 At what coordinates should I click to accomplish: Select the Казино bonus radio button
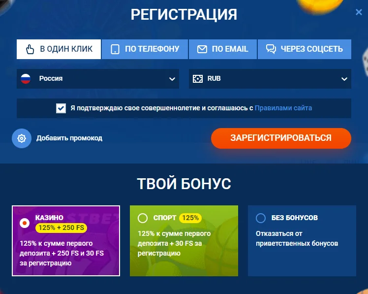[25, 223]
